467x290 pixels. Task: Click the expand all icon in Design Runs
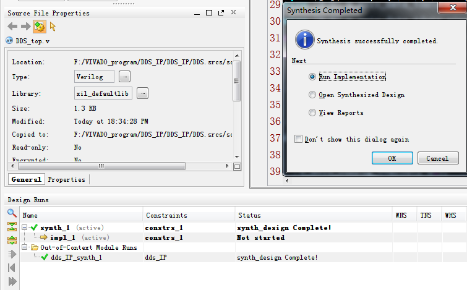coord(11,241)
